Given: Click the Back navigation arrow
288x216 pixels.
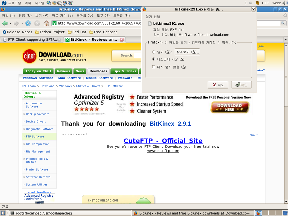Looking at the screenshot, I should (5, 23).
